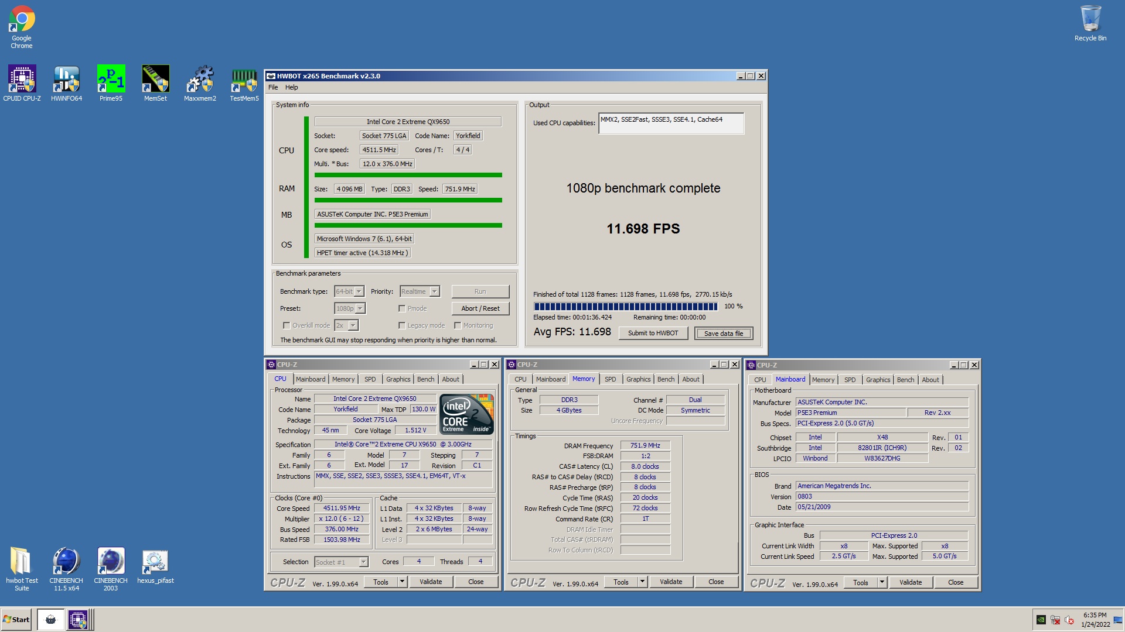Launch CINEBENCH 2003 shortcut
The image size is (1125, 632).
(111, 569)
